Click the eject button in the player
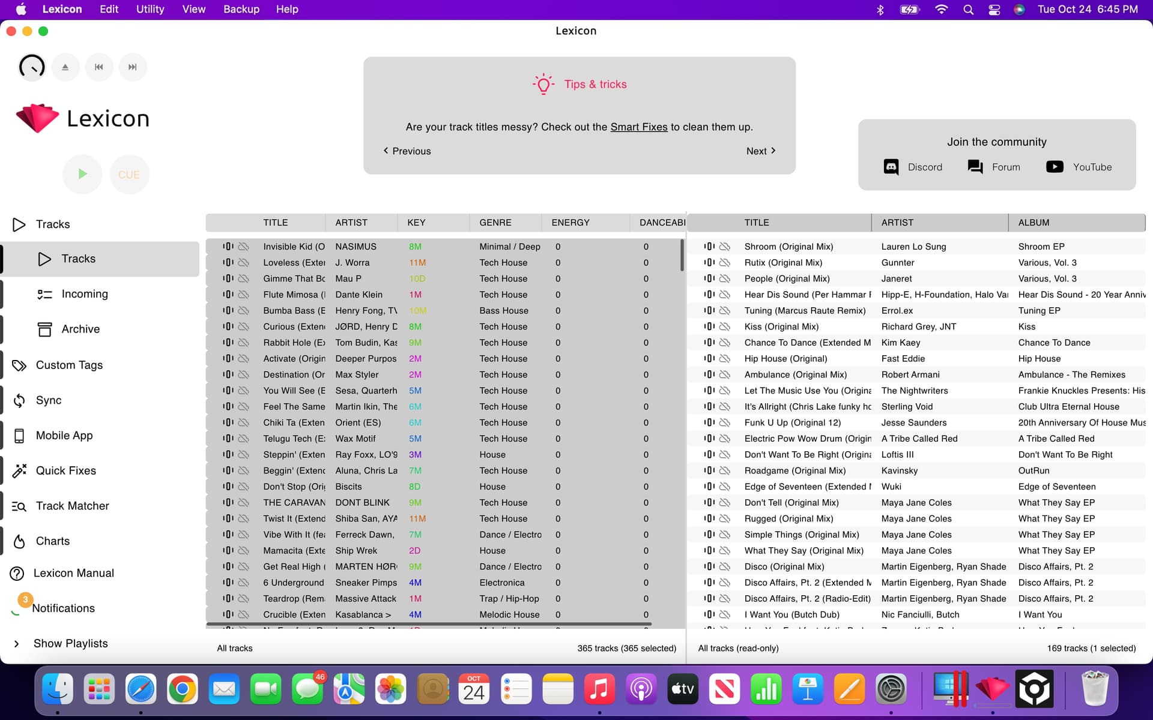This screenshot has height=720, width=1153. pos(65,67)
